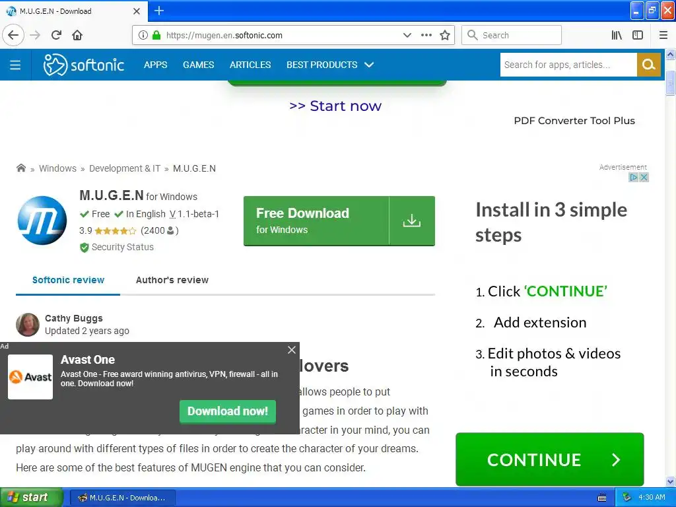Open the Windows breadcrumb link
Image resolution: width=676 pixels, height=507 pixels.
pos(58,168)
